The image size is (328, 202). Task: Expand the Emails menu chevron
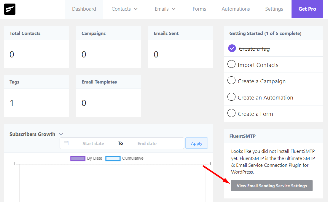(x=173, y=9)
